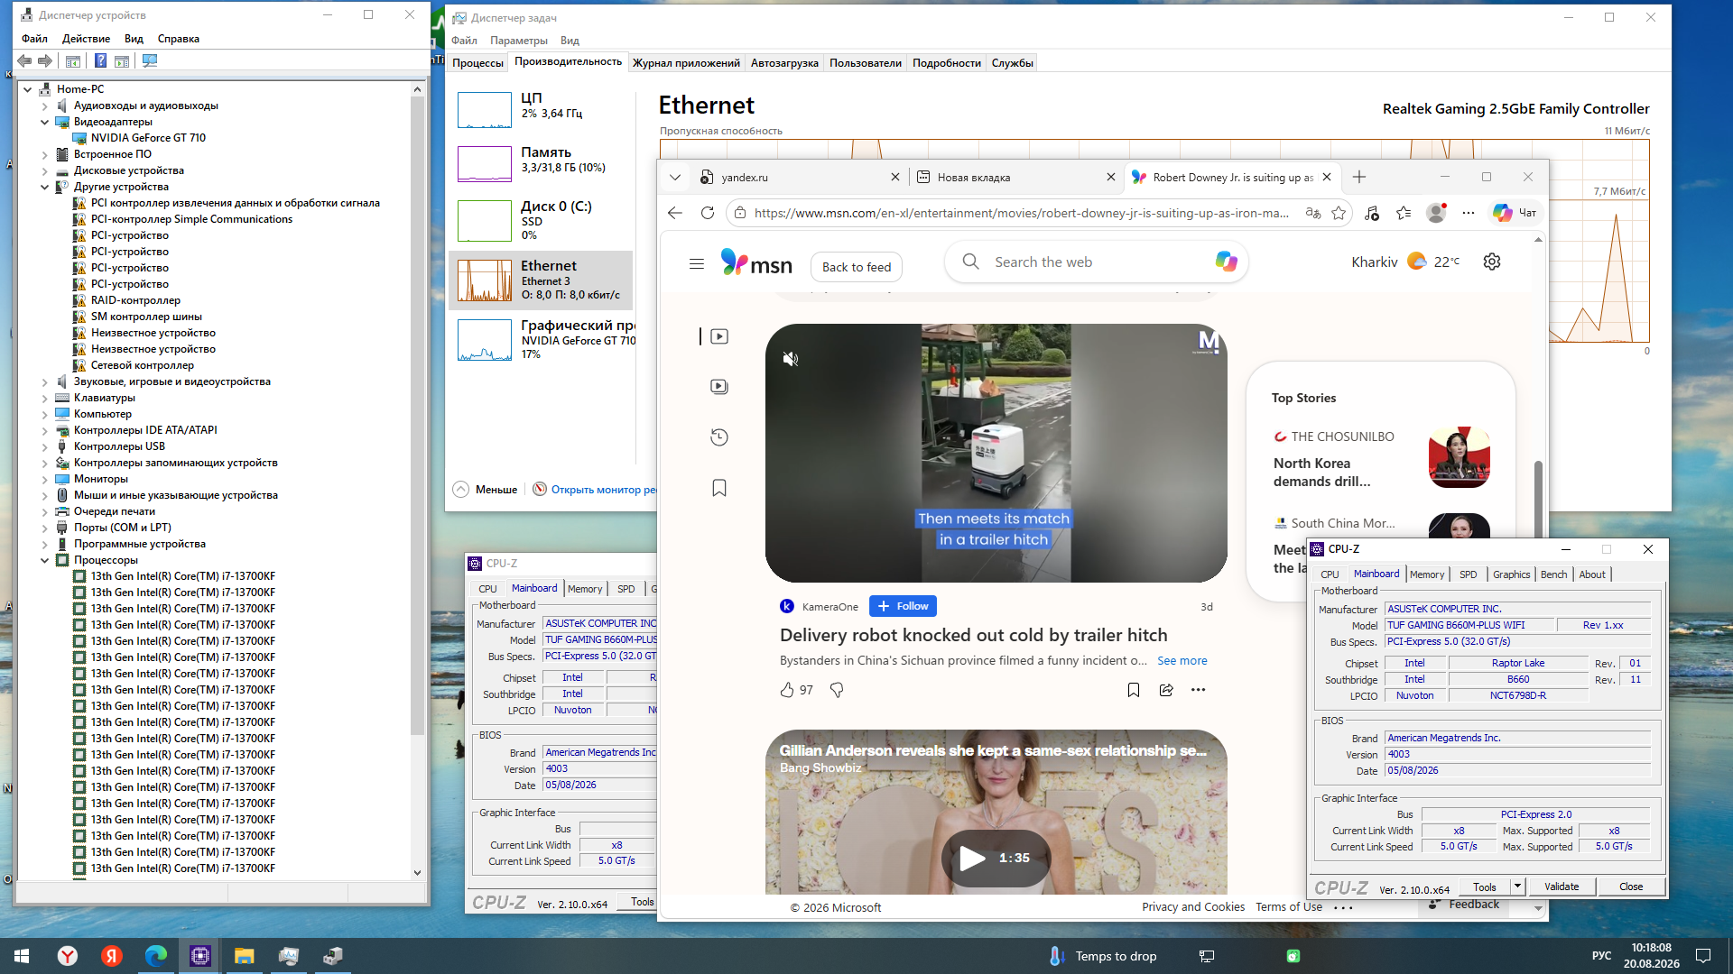Open saved items bookmark in MSN sidebar

(719, 488)
